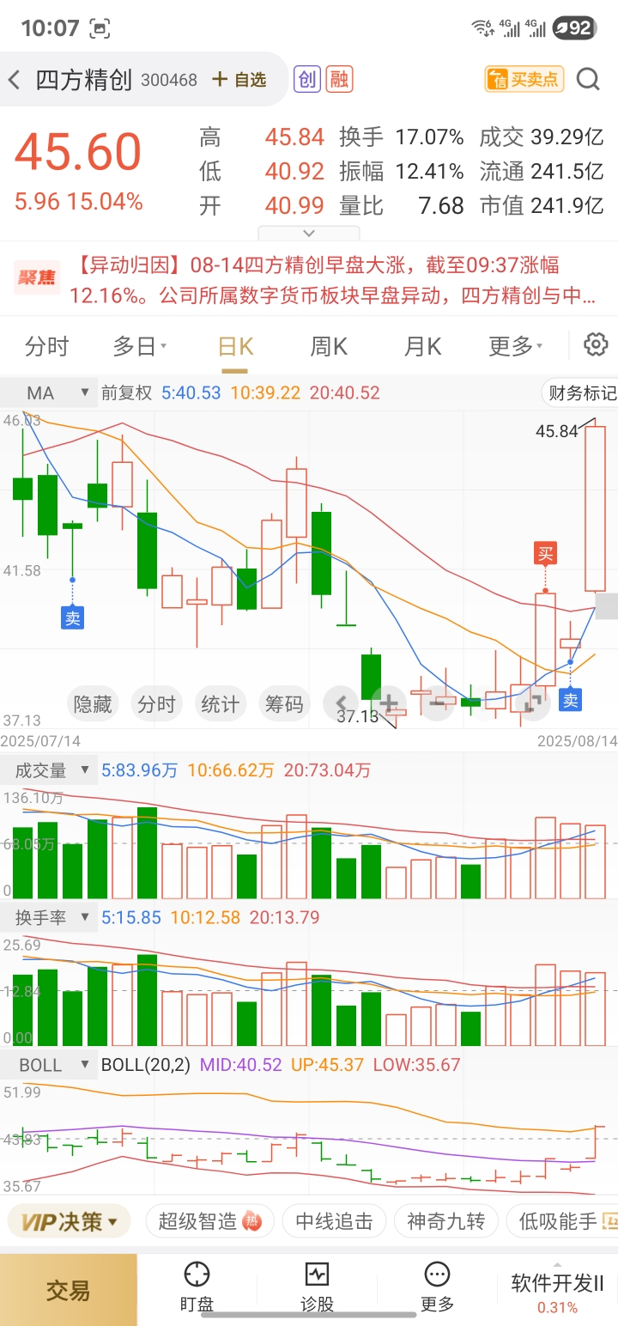Tap the back arrow beside 四方精创
Viewport: 618px width, 1326px height.
(14, 80)
